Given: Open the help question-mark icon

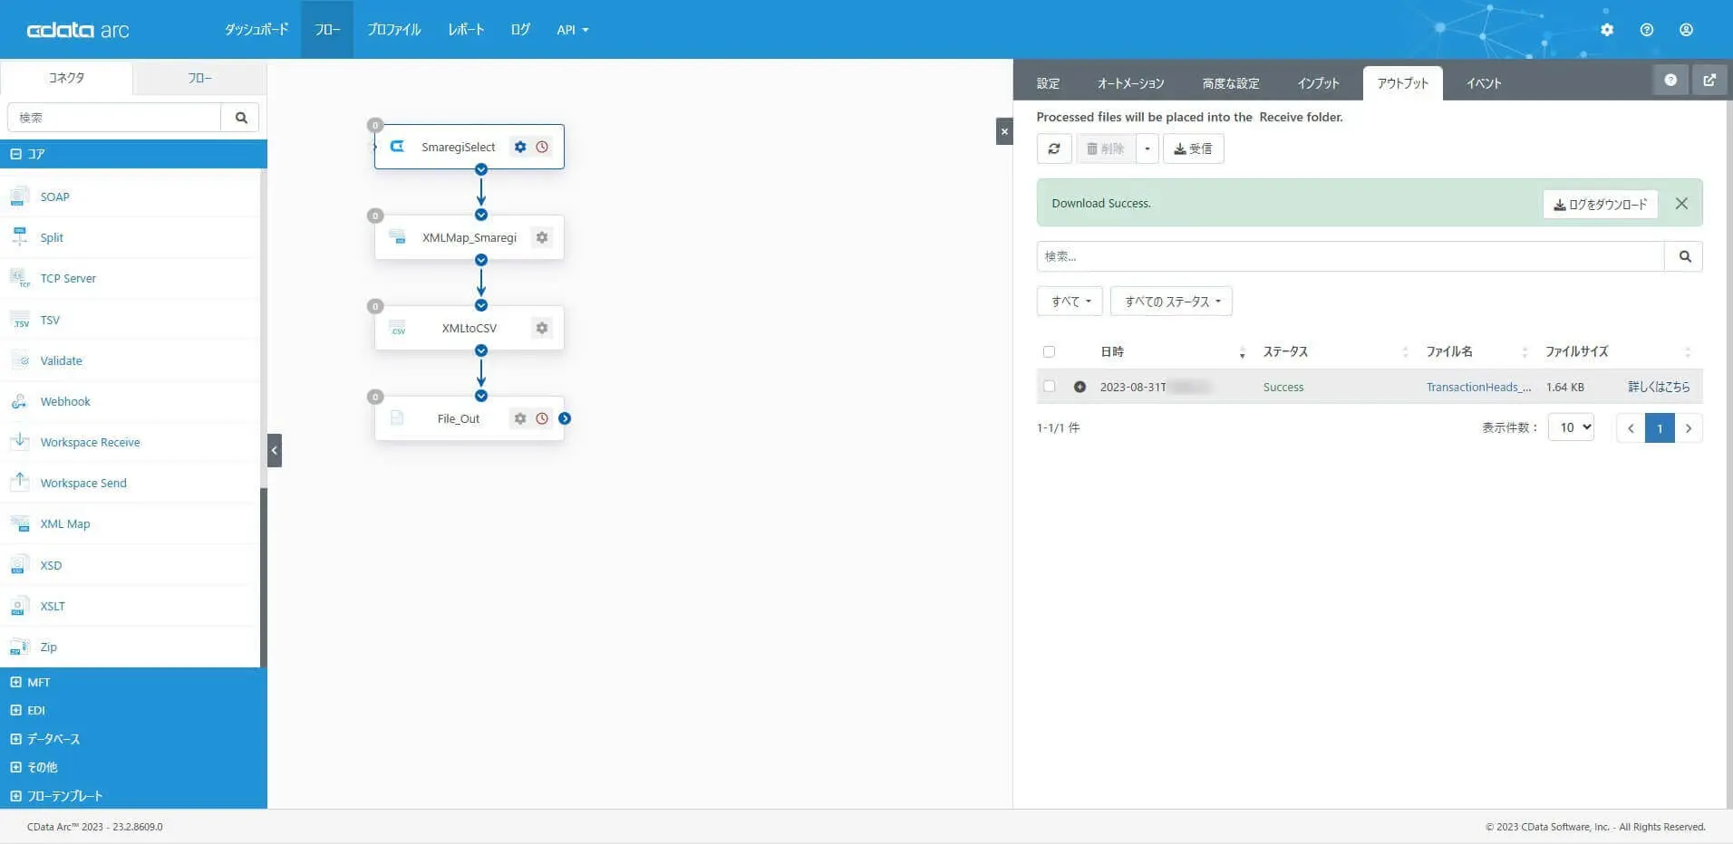Looking at the screenshot, I should point(1647,29).
